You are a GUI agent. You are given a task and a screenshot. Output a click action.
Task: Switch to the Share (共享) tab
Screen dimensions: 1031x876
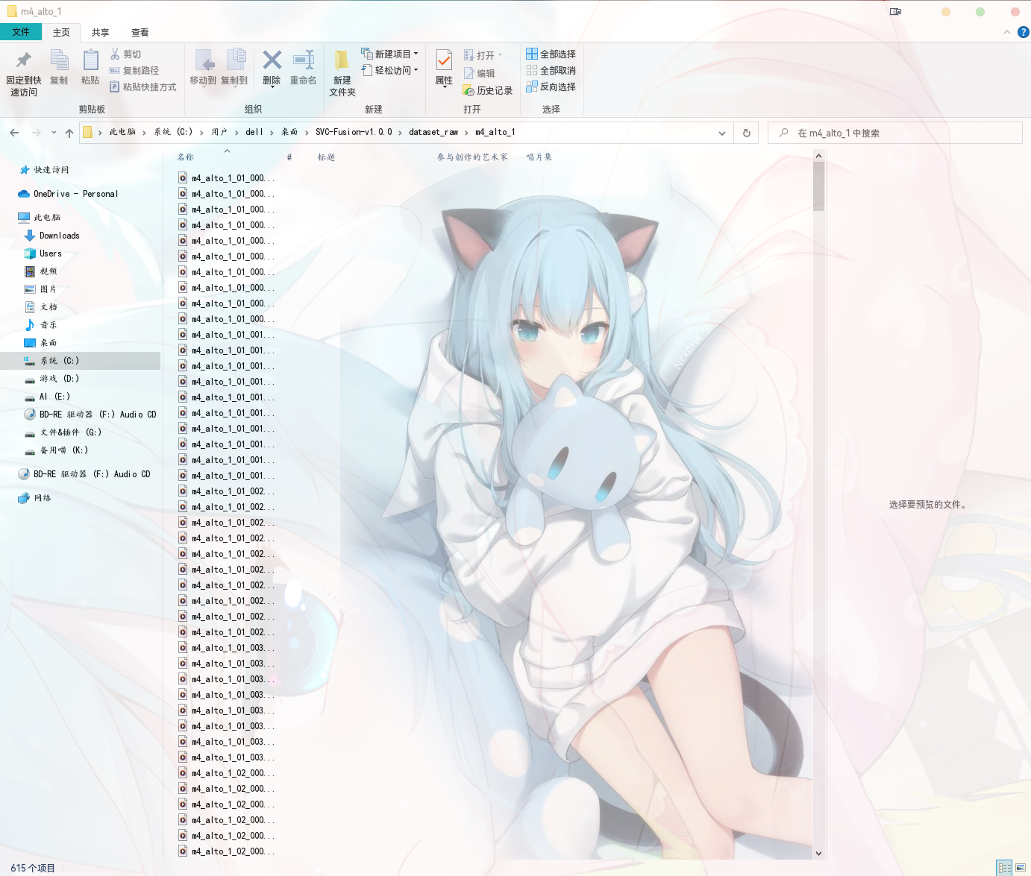click(100, 32)
